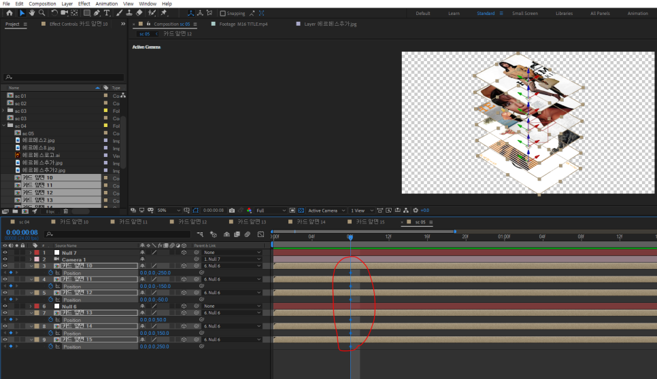Screen dimensions: 657x379
Task: Select the Pen tool
Action: click(x=97, y=13)
